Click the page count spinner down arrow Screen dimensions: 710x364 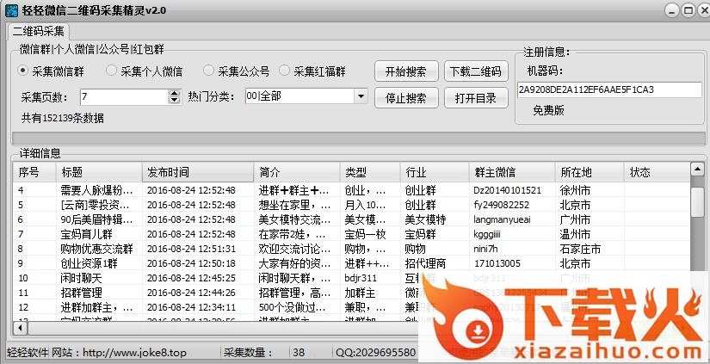click(x=175, y=100)
